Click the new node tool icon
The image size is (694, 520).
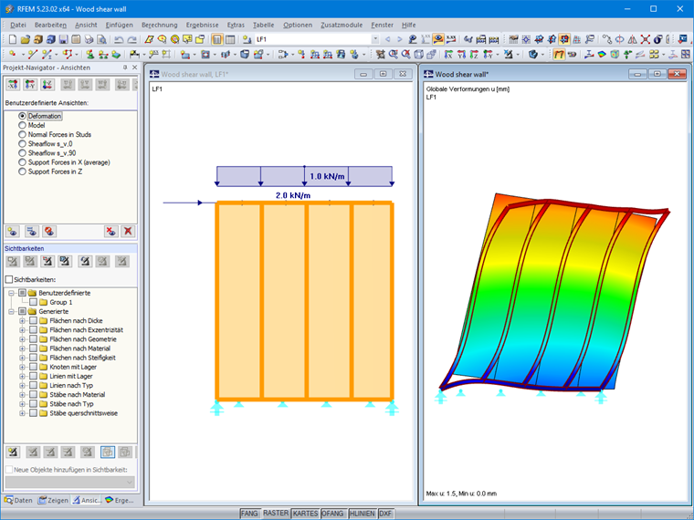13,55
